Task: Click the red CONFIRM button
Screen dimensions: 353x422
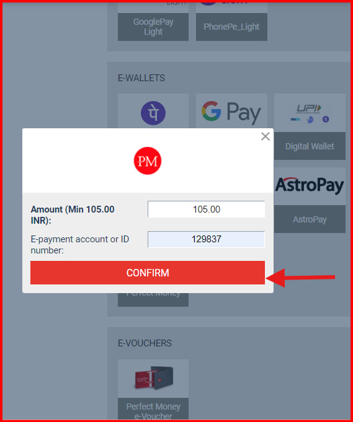Action: 148,273
